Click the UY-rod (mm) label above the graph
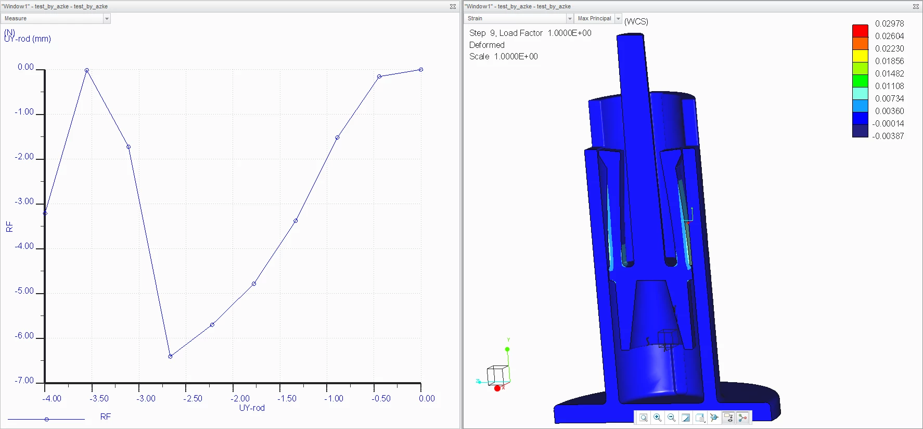This screenshot has height=429, width=923. click(28, 39)
